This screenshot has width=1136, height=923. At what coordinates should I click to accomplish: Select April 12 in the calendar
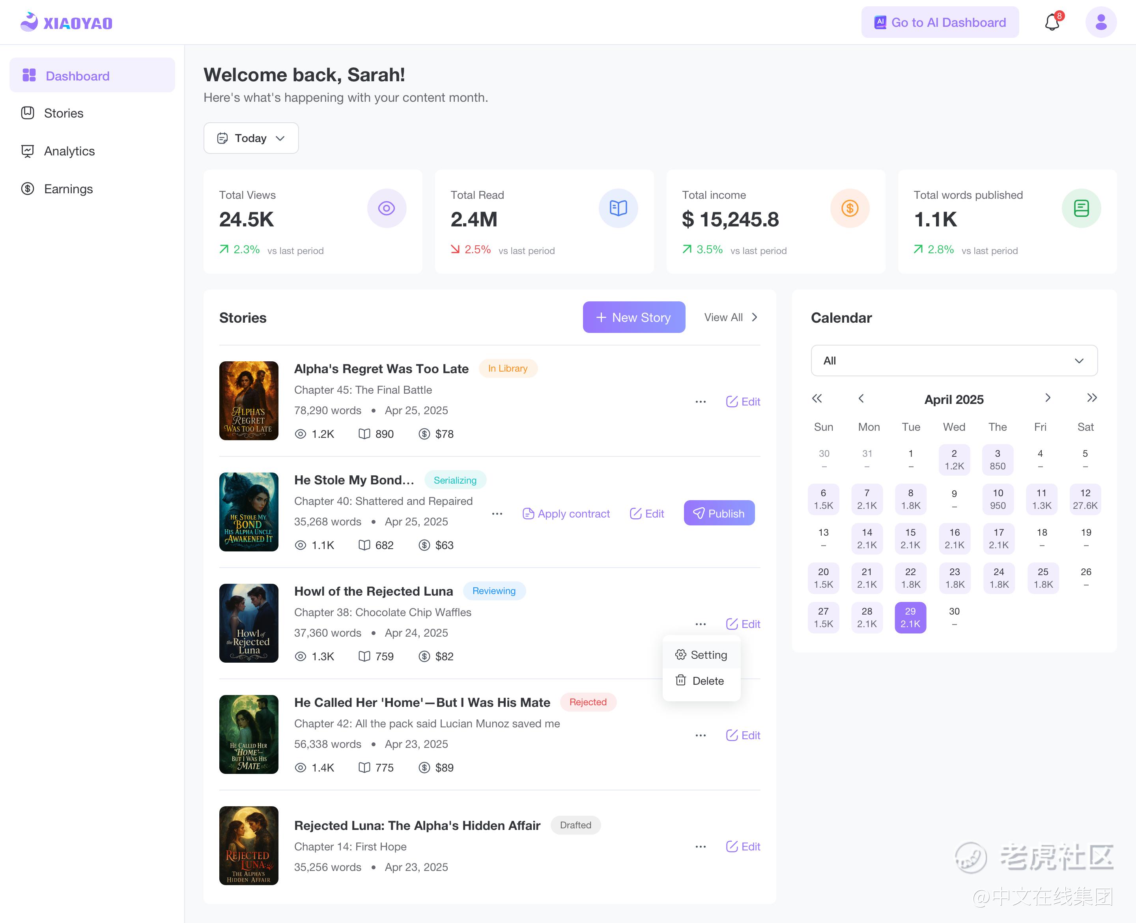point(1085,499)
